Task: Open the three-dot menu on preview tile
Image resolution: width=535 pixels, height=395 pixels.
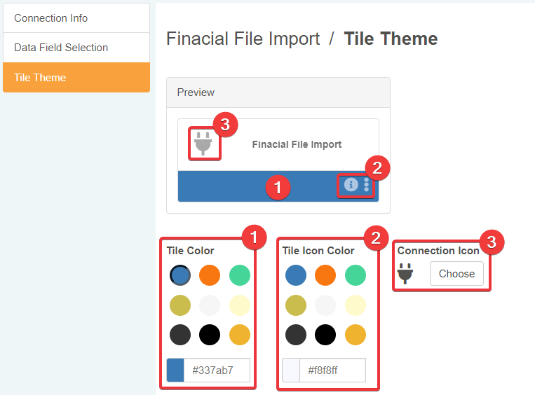Action: pos(366,185)
